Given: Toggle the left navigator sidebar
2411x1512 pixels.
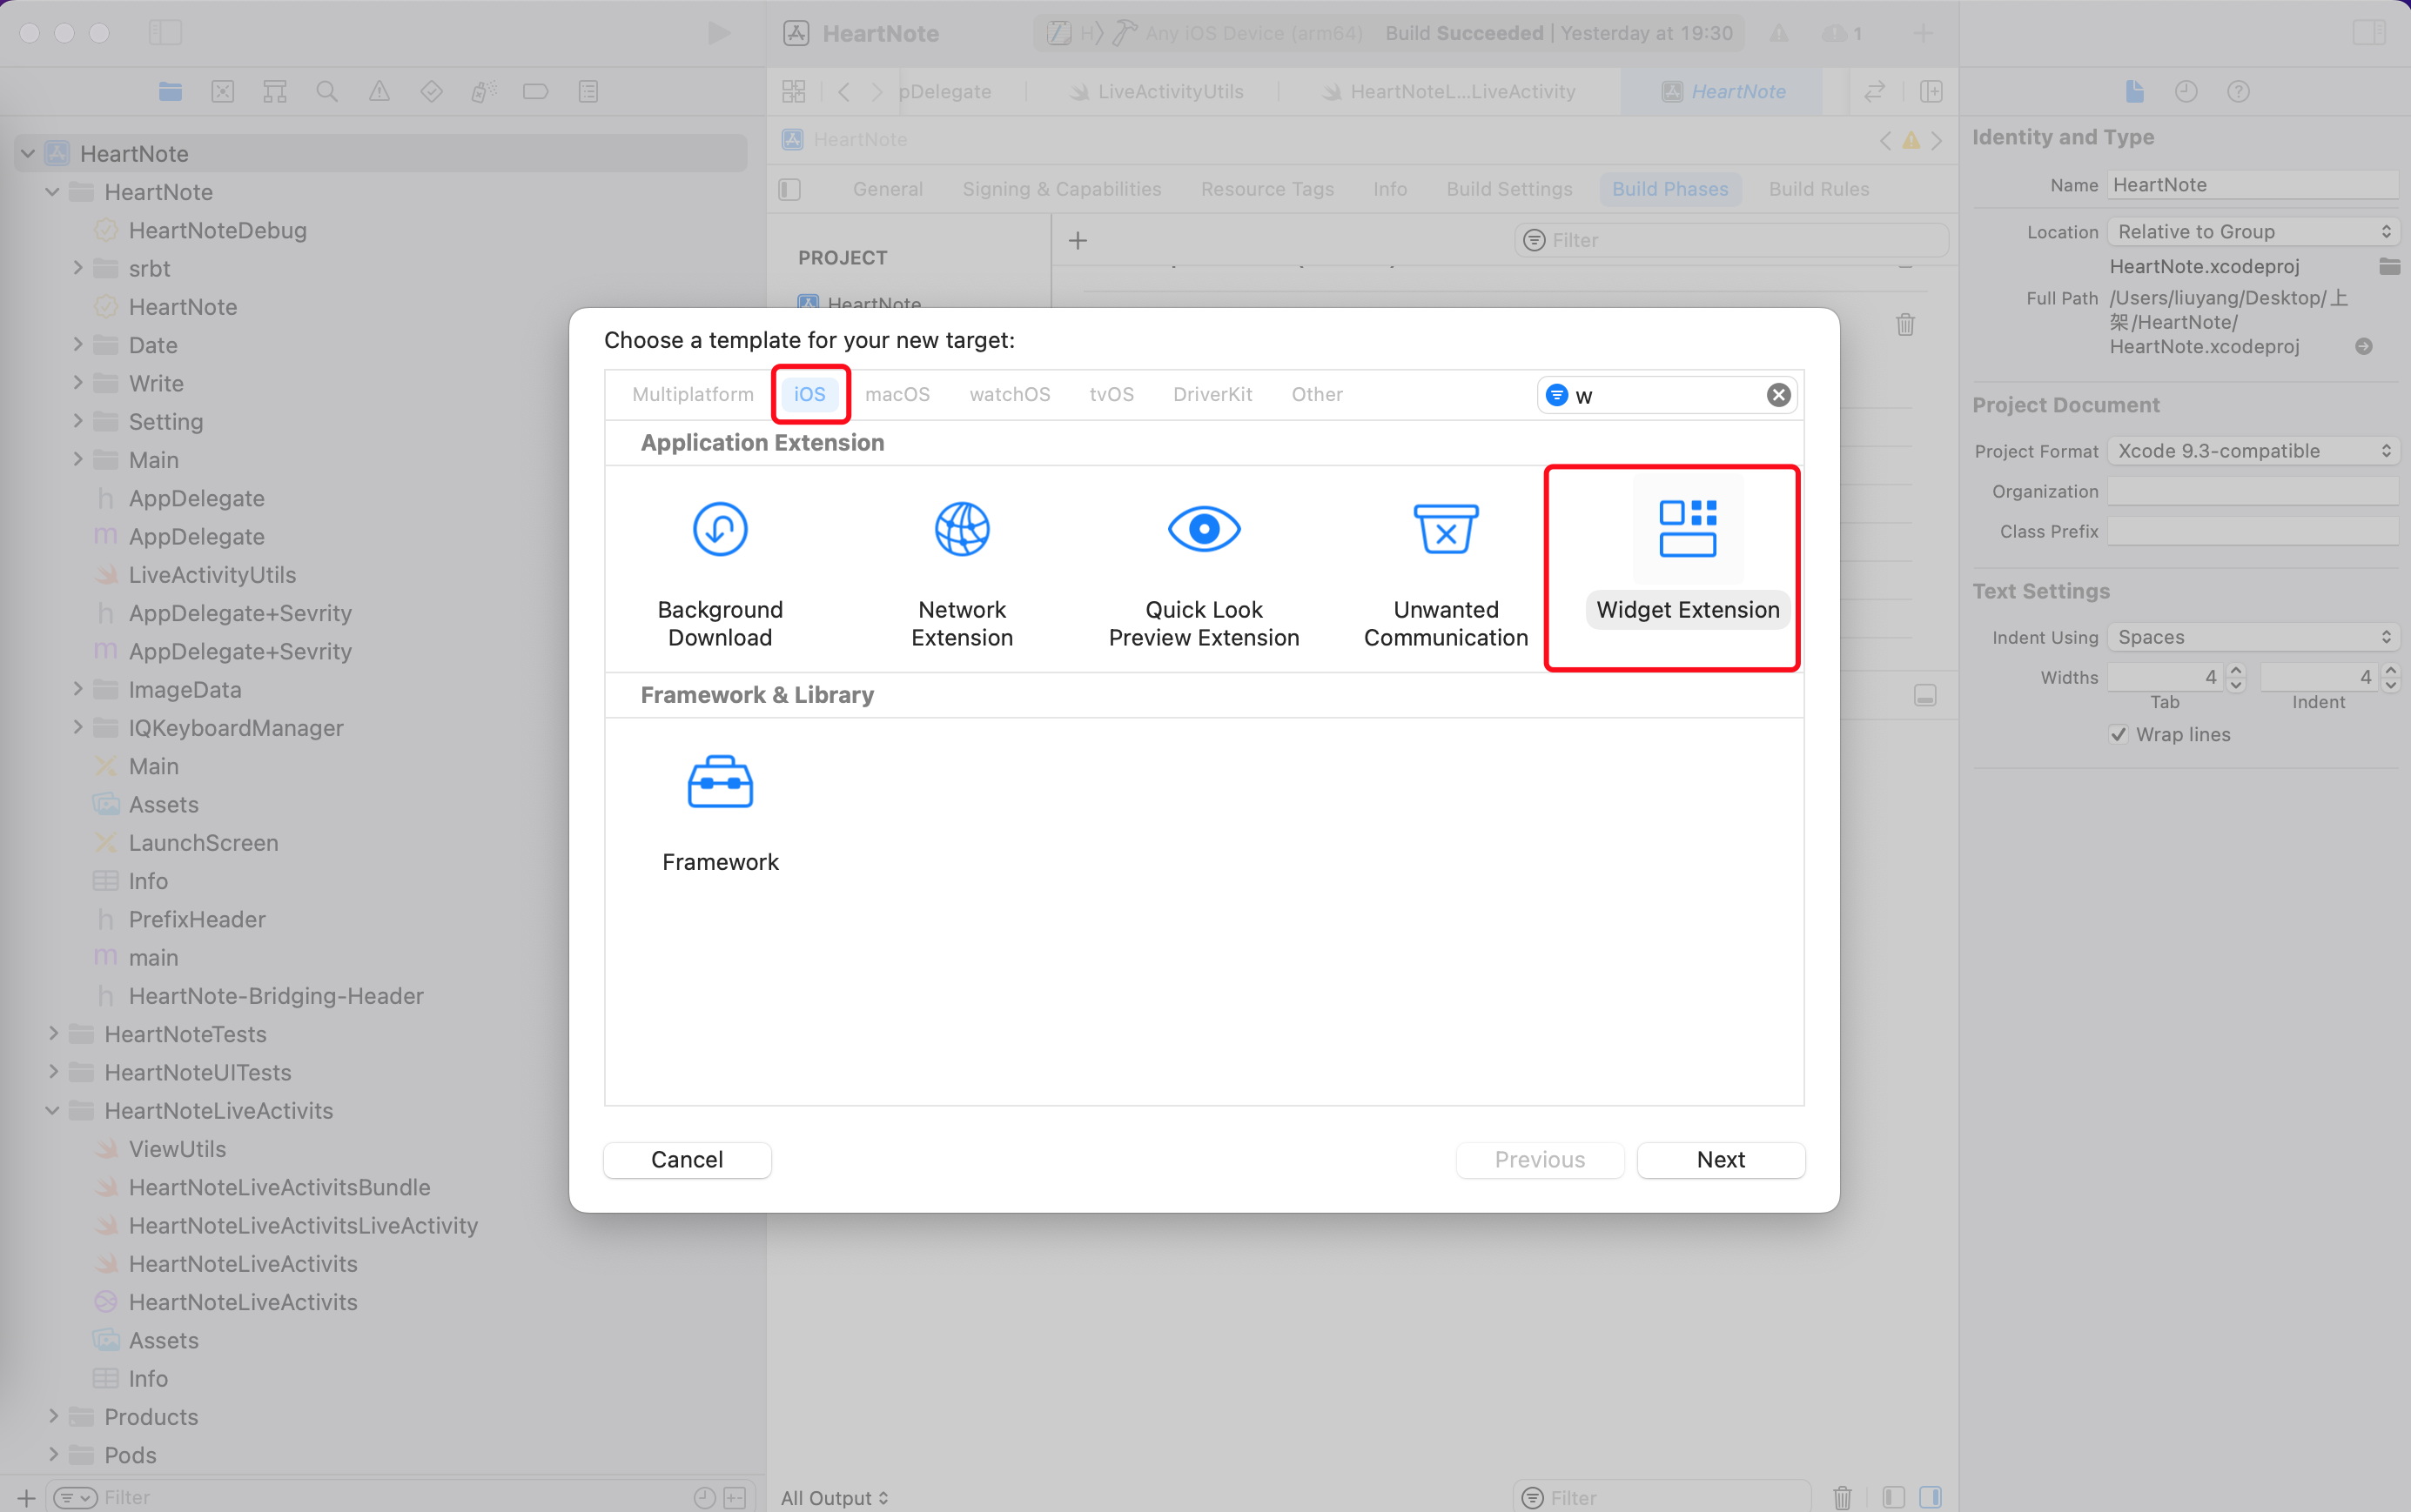Looking at the screenshot, I should tap(165, 33).
